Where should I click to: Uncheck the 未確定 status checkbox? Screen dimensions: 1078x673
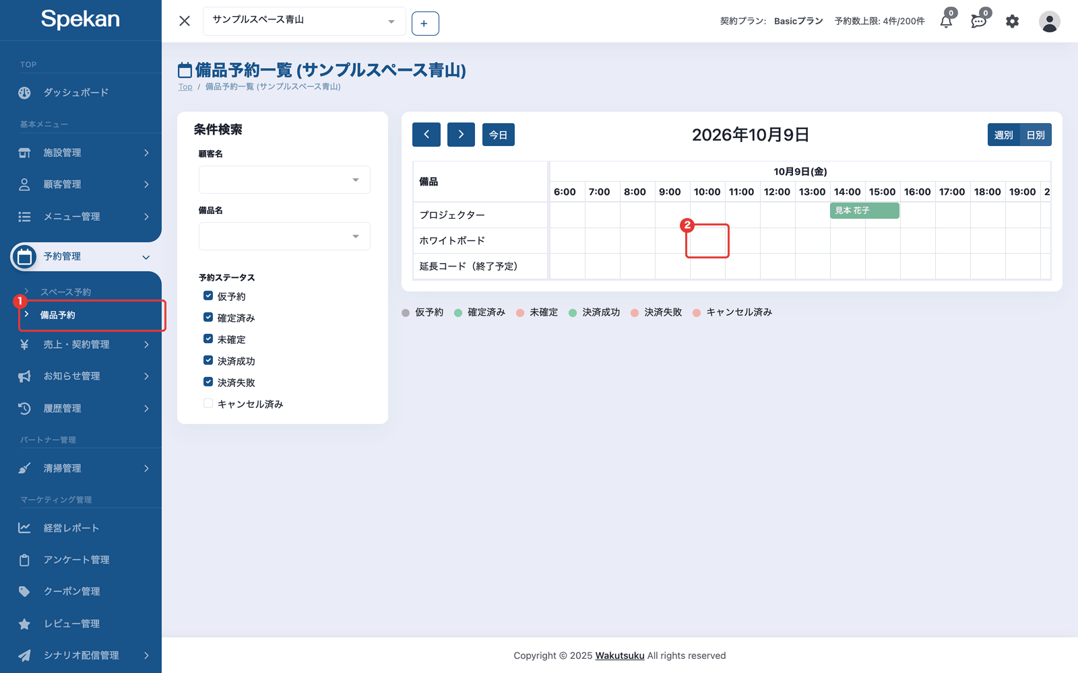(x=208, y=339)
